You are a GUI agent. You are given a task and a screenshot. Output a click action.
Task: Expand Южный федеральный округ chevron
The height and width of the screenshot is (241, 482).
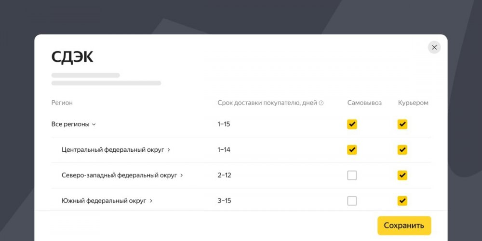click(151, 201)
